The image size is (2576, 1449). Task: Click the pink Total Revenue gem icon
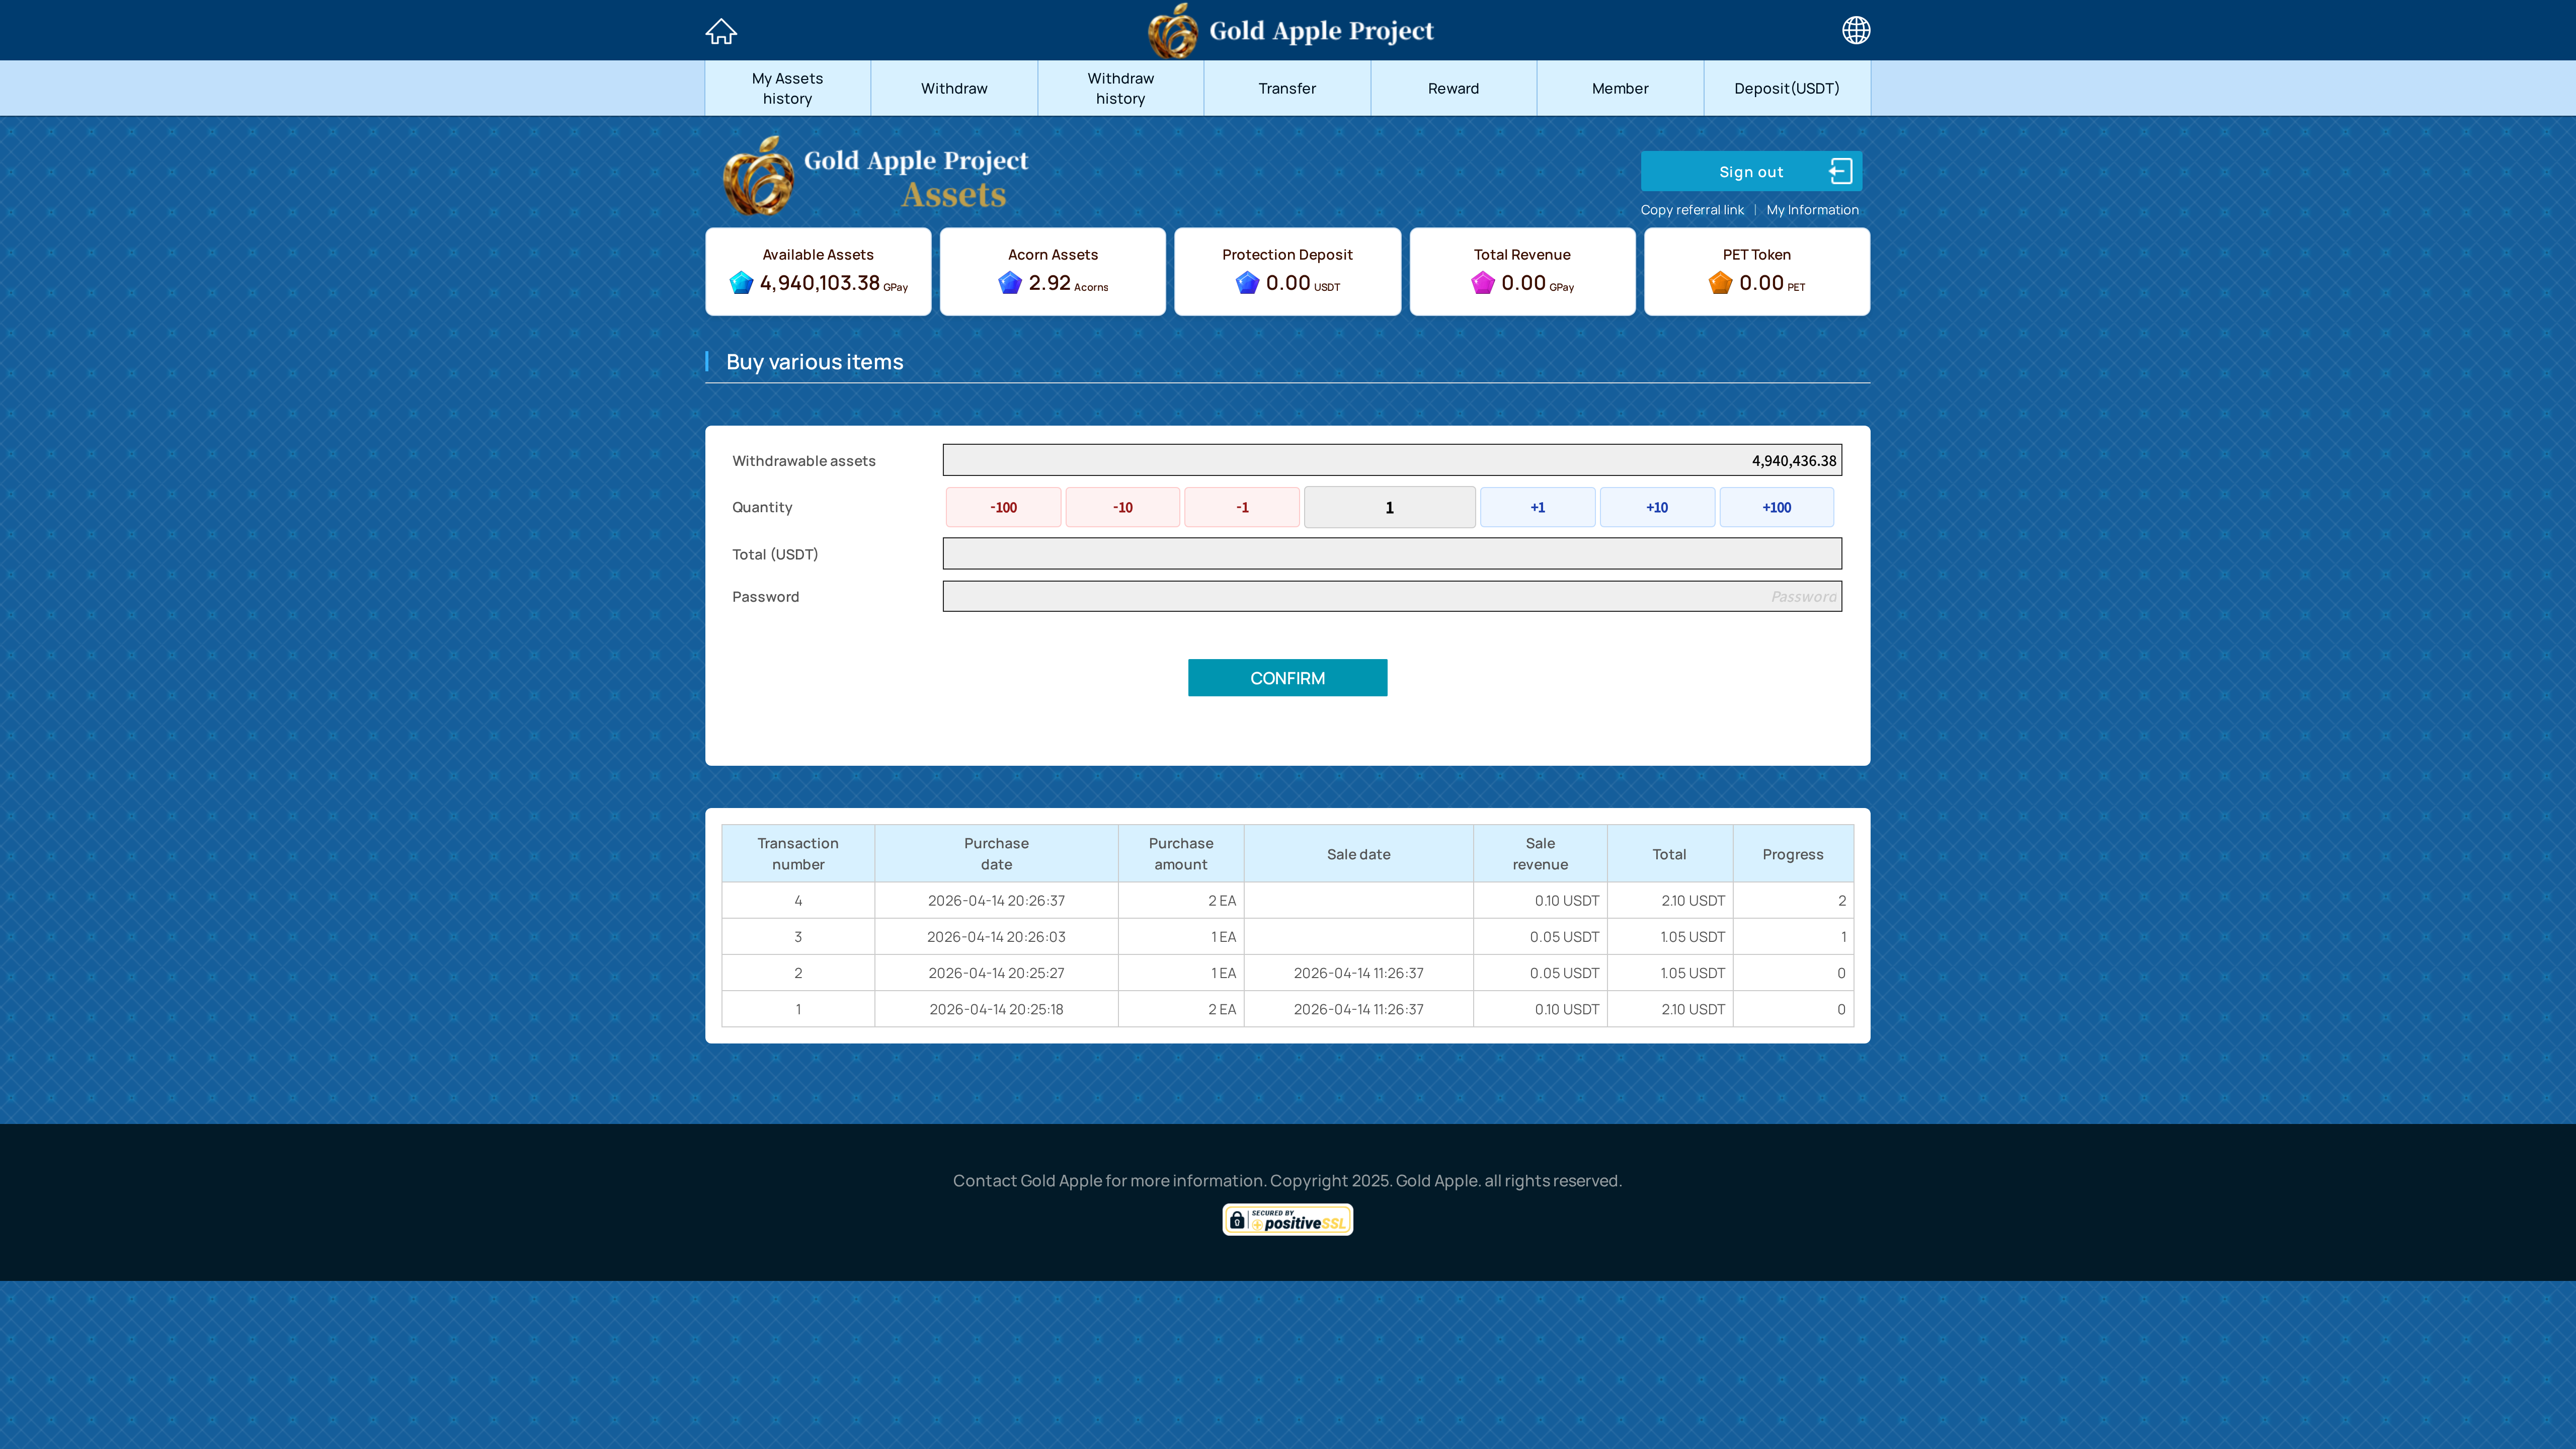click(x=1483, y=283)
